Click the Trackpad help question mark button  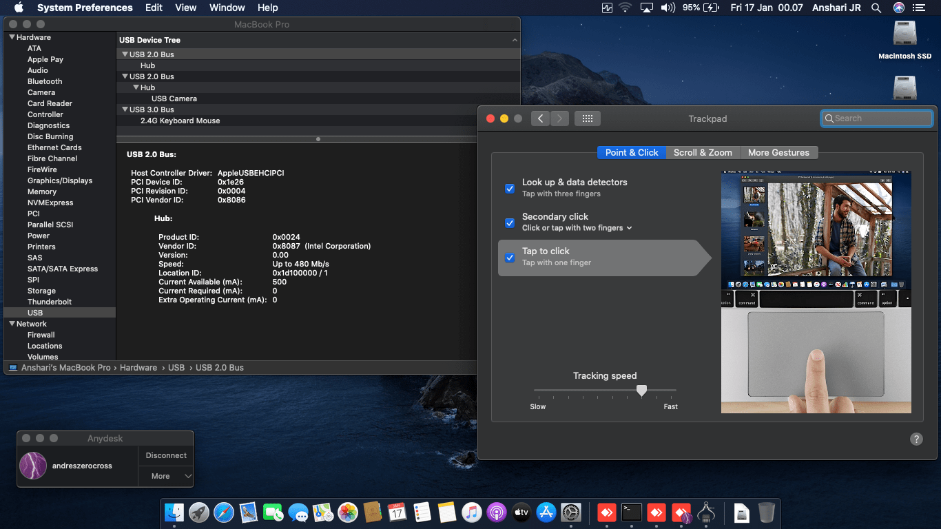[x=916, y=439]
